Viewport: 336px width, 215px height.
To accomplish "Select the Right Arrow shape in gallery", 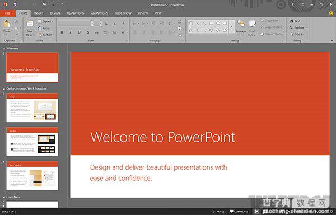I will pos(211,30).
